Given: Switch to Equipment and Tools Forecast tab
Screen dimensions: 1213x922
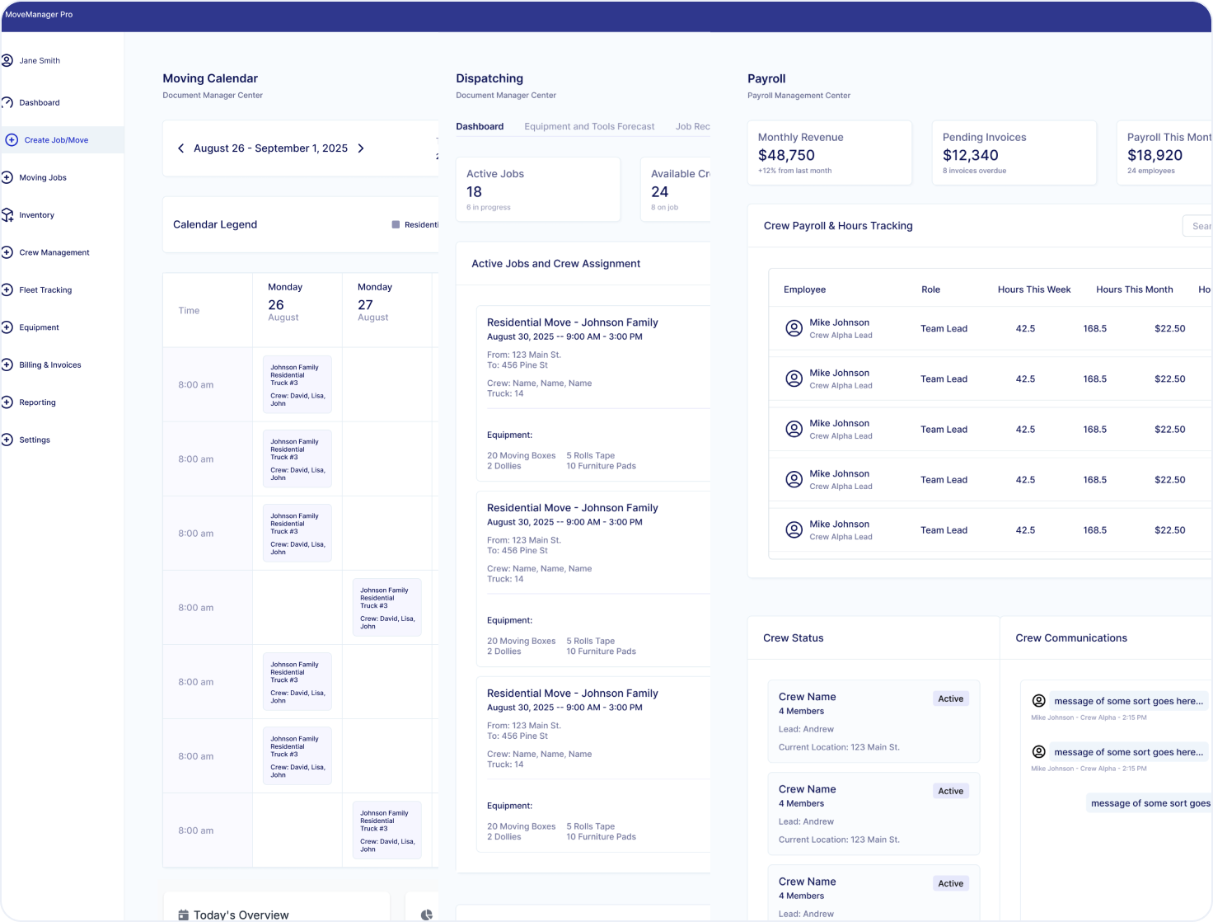Looking at the screenshot, I should (589, 127).
